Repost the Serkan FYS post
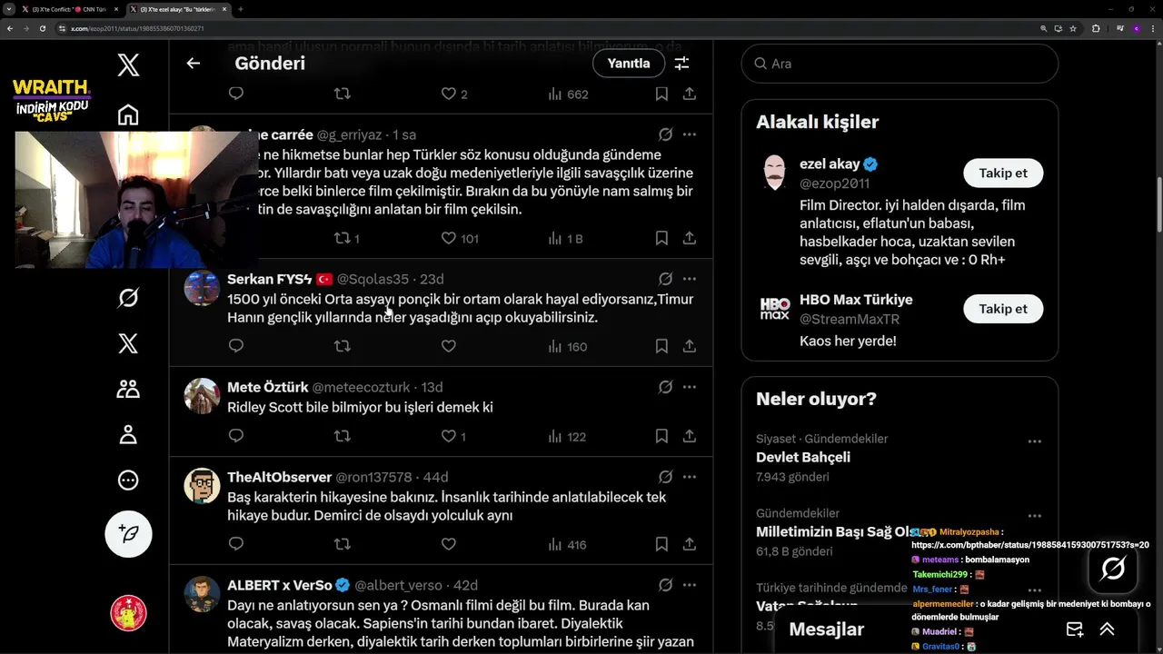The height and width of the screenshot is (654, 1163). pyautogui.click(x=343, y=346)
